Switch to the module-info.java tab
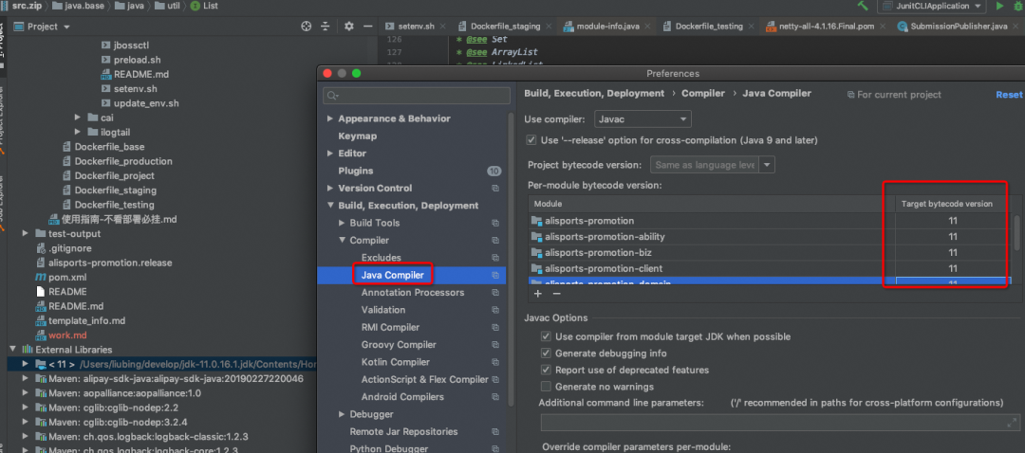This screenshot has height=453, width=1025. click(x=607, y=27)
